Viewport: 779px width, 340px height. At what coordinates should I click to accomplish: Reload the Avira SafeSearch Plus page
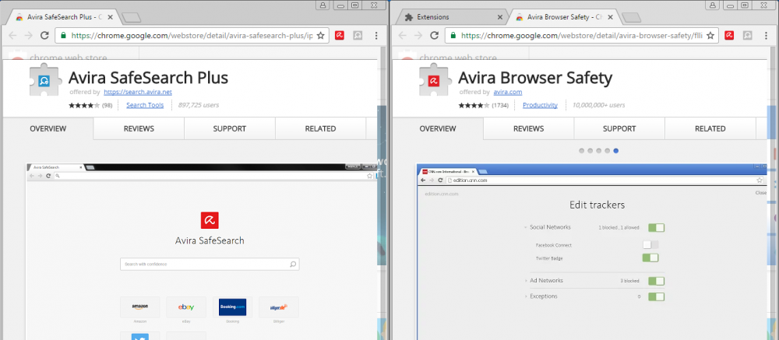(x=44, y=36)
